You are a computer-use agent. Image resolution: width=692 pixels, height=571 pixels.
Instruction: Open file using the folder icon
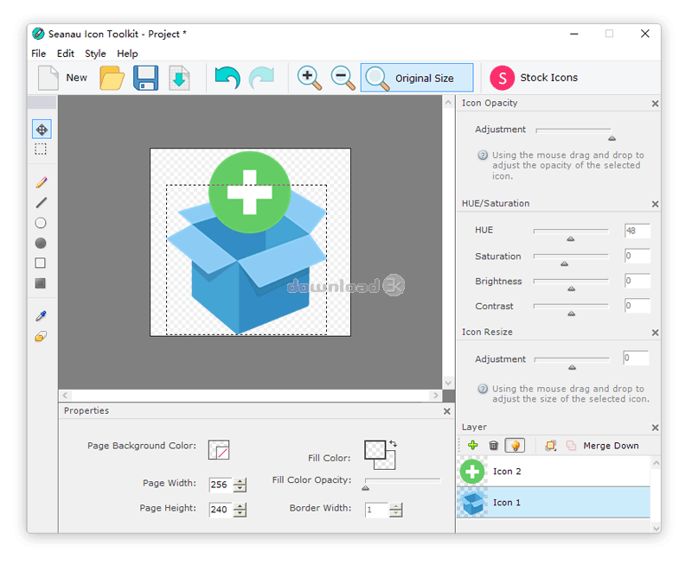point(112,78)
